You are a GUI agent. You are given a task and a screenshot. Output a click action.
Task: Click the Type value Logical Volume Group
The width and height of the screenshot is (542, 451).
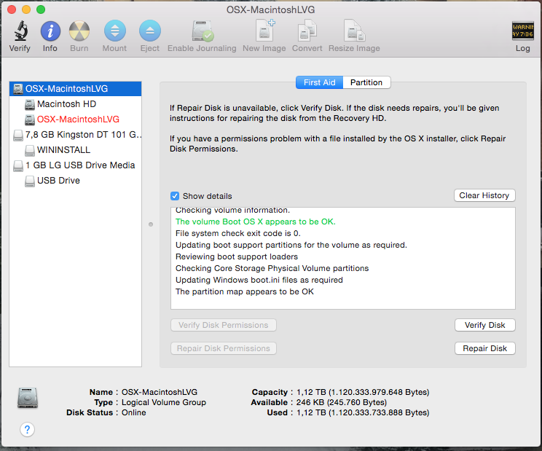coord(164,402)
